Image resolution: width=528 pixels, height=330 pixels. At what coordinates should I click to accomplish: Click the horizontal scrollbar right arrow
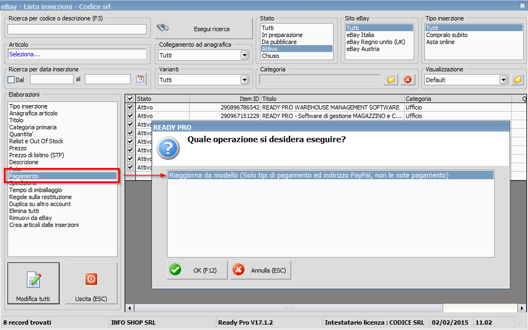point(522,308)
